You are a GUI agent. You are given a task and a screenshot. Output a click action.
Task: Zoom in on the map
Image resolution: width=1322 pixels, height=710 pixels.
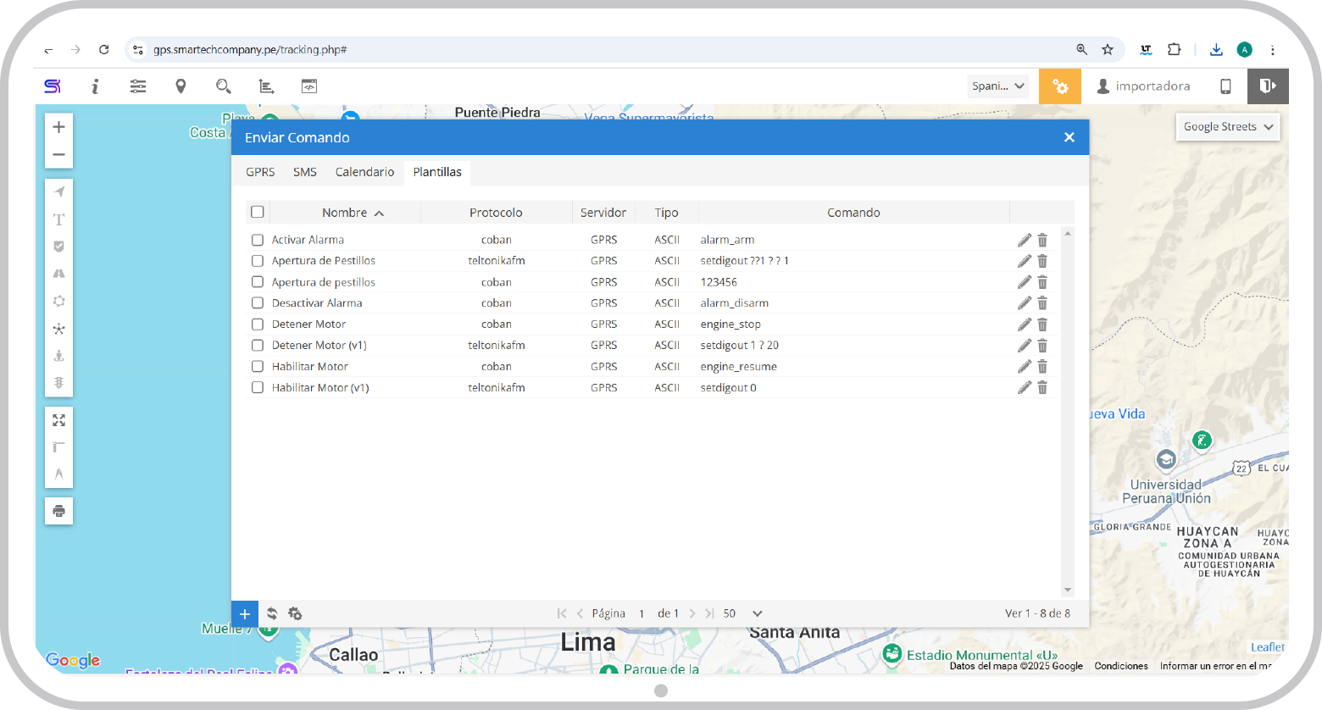[x=58, y=127]
